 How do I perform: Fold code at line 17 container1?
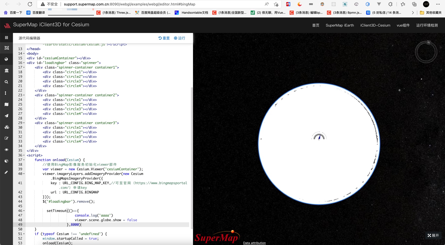point(24,67)
